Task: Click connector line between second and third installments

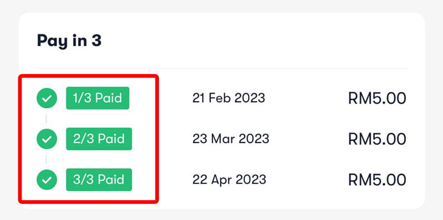Action: coord(47,159)
